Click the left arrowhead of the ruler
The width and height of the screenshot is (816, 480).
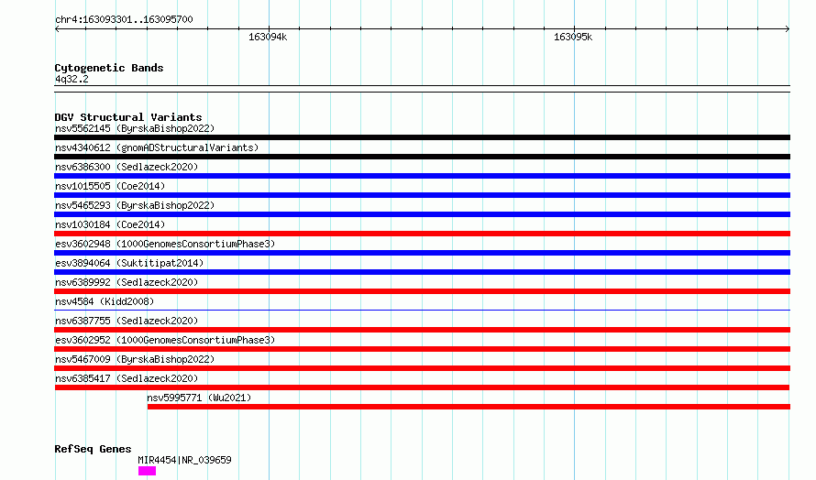(x=57, y=29)
